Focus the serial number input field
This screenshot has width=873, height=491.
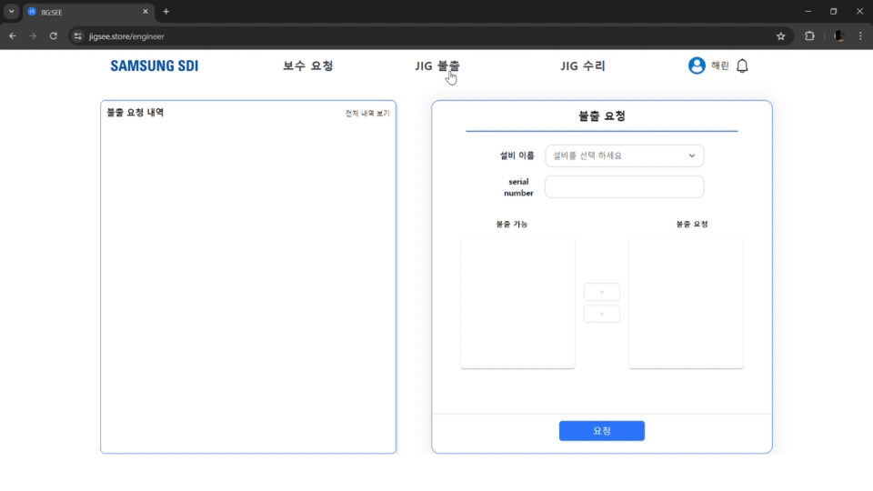pyautogui.click(x=624, y=186)
